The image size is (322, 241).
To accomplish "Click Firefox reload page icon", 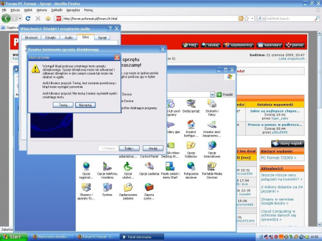I will 28,19.
